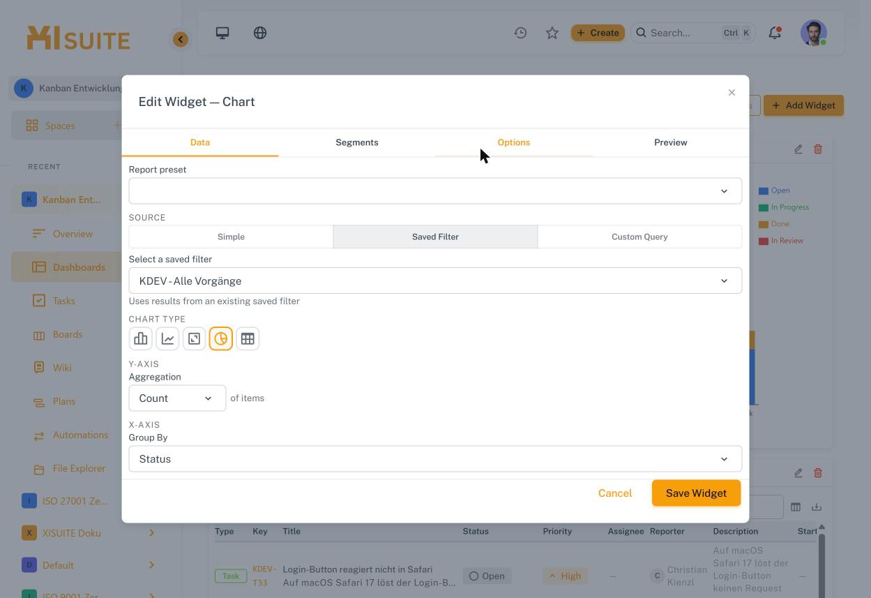This screenshot has height=598, width=871.
Task: Open the Kanban Ent... recent space
Action: tap(71, 200)
